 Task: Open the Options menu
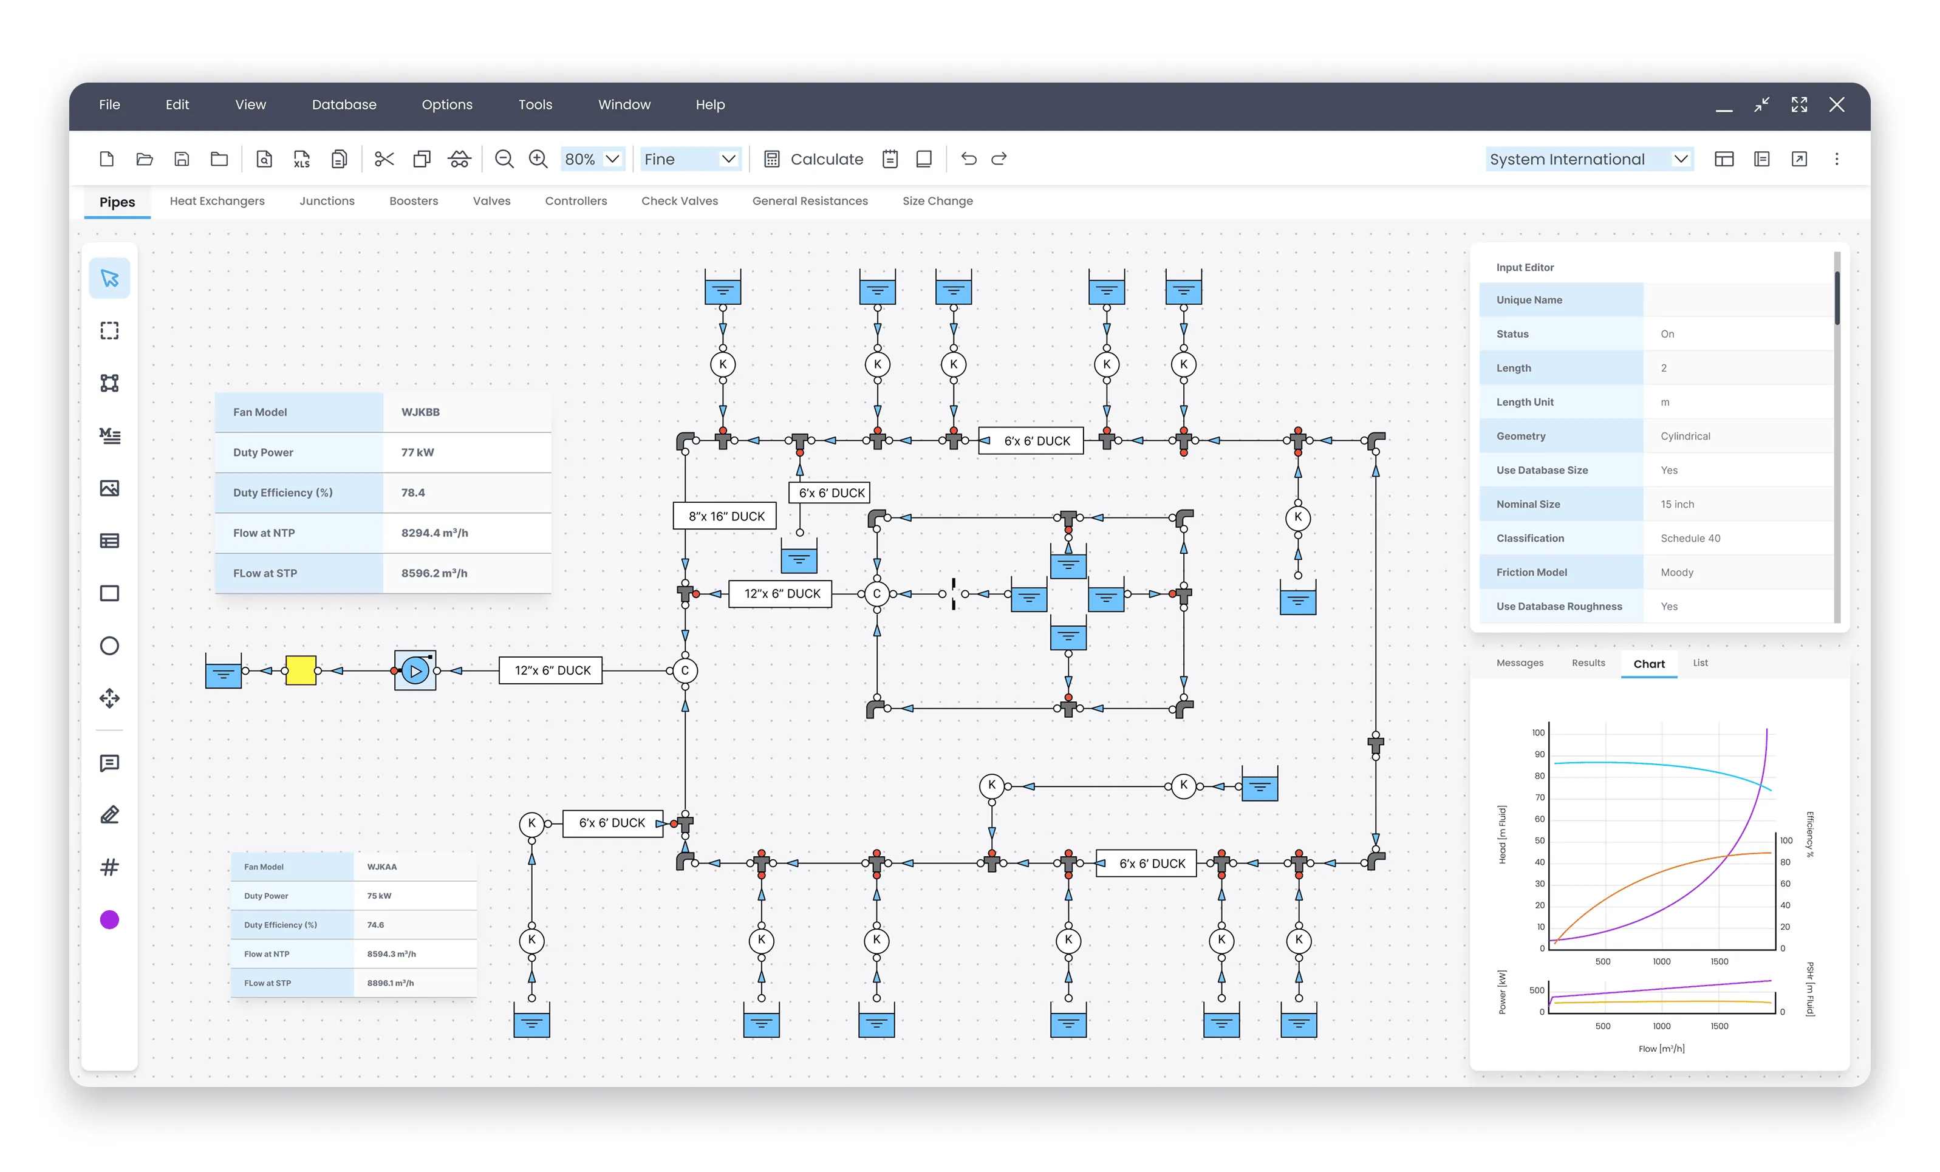[447, 104]
